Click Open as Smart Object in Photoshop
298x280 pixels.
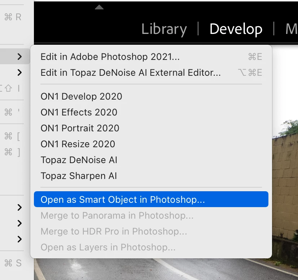click(x=151, y=200)
